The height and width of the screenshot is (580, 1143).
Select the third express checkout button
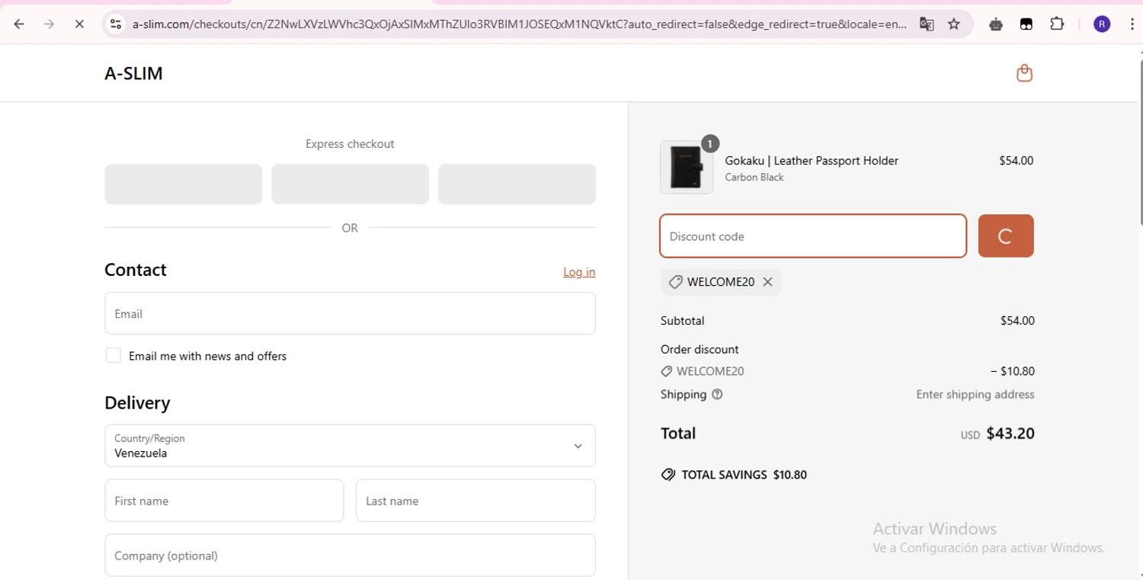[x=517, y=184]
